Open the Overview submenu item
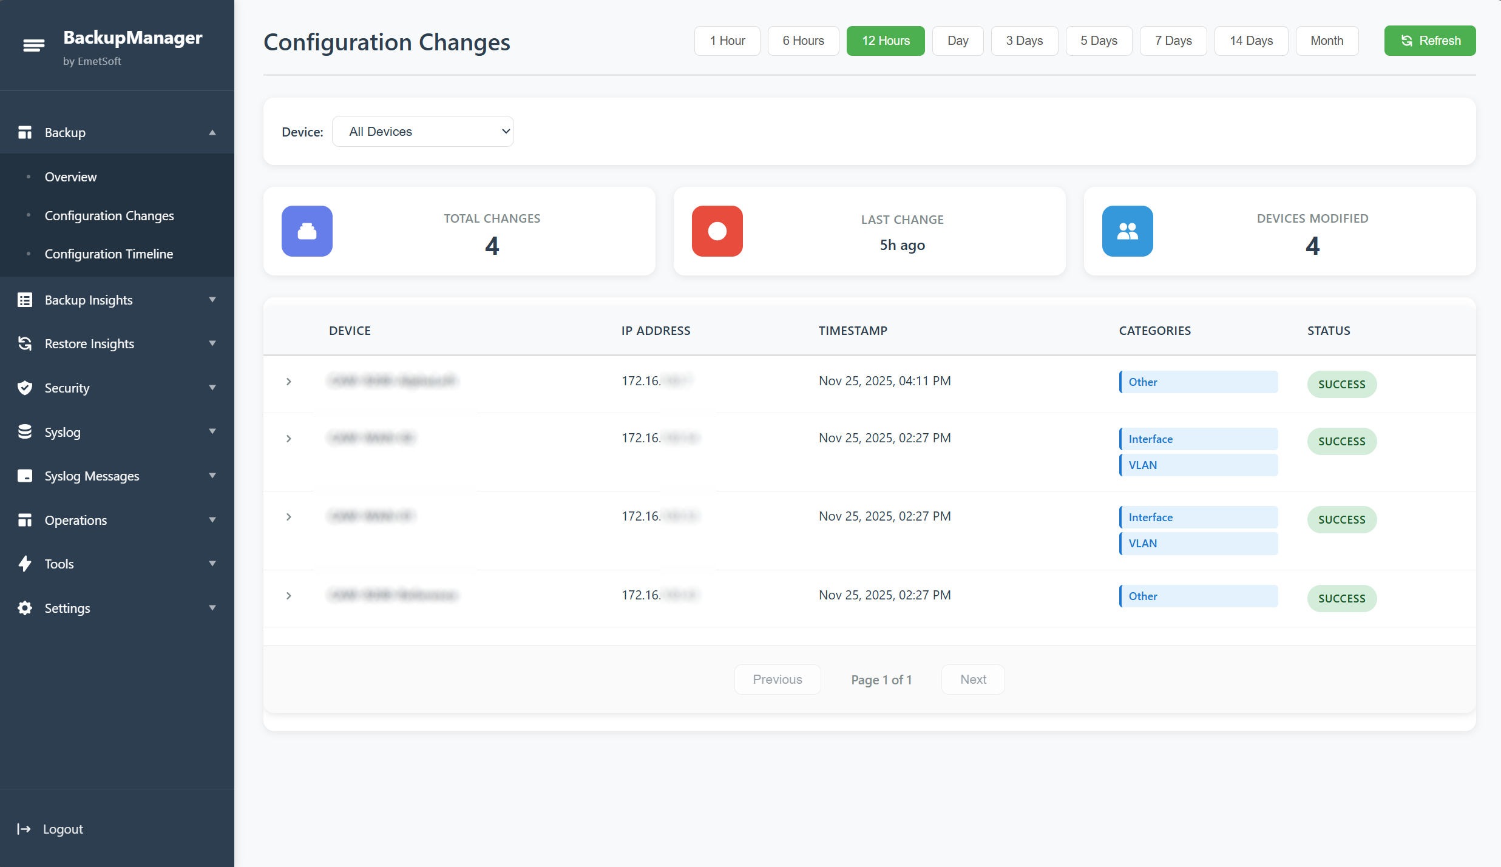The image size is (1501, 867). click(x=70, y=177)
